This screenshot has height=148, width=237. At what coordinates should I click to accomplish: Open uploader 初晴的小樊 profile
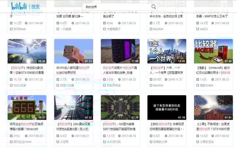[160, 142]
